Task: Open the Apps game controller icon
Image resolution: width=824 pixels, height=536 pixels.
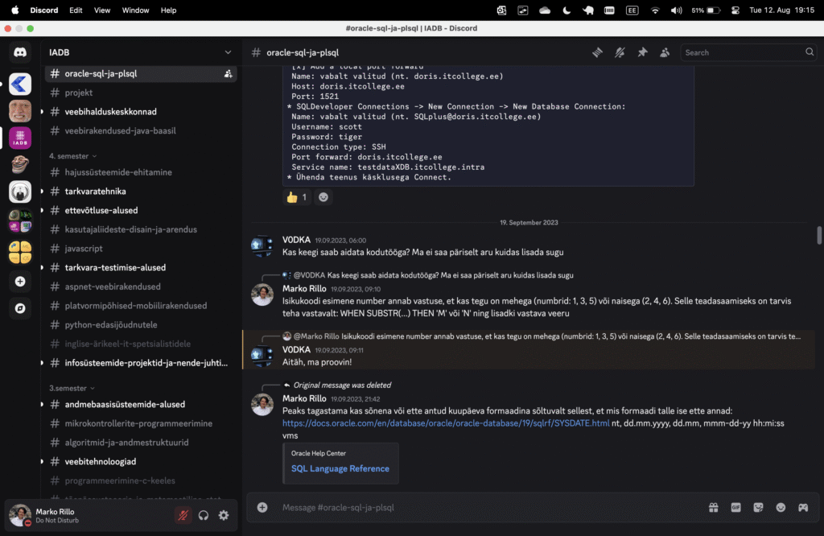Action: coord(803,507)
